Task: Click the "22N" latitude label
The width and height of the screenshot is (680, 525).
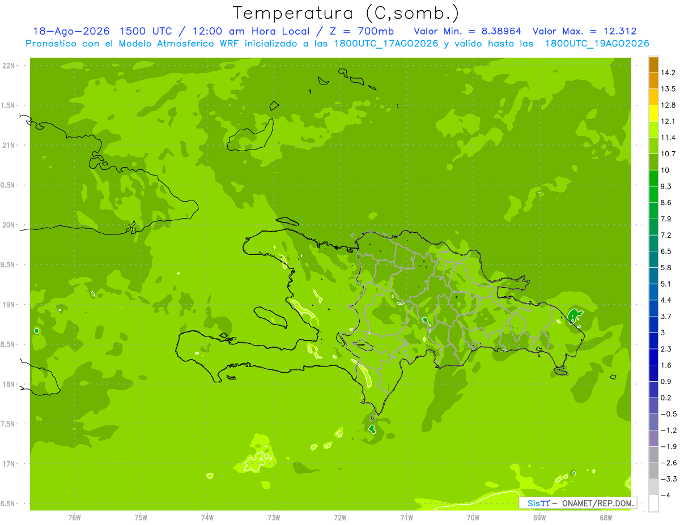Action: point(9,66)
